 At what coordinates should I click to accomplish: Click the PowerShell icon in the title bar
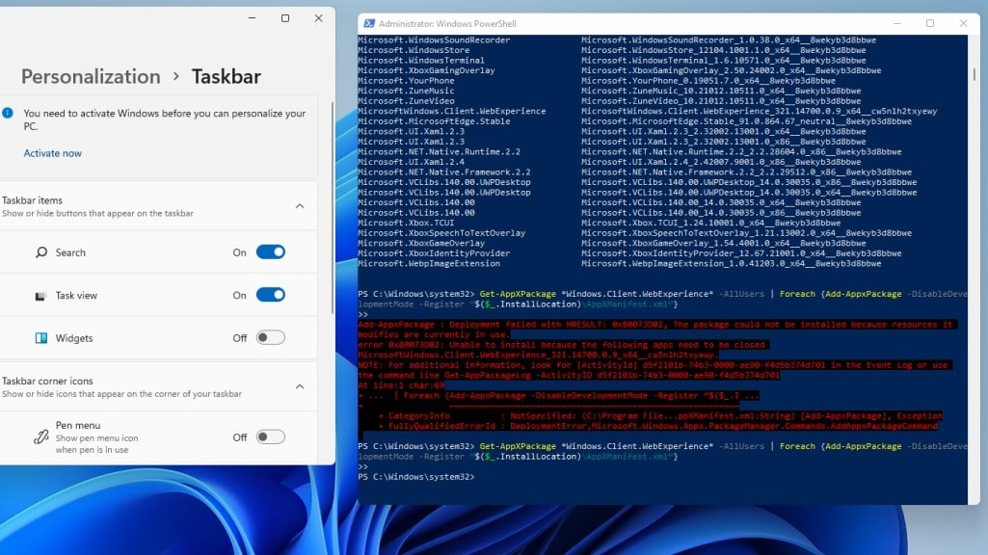(x=368, y=23)
